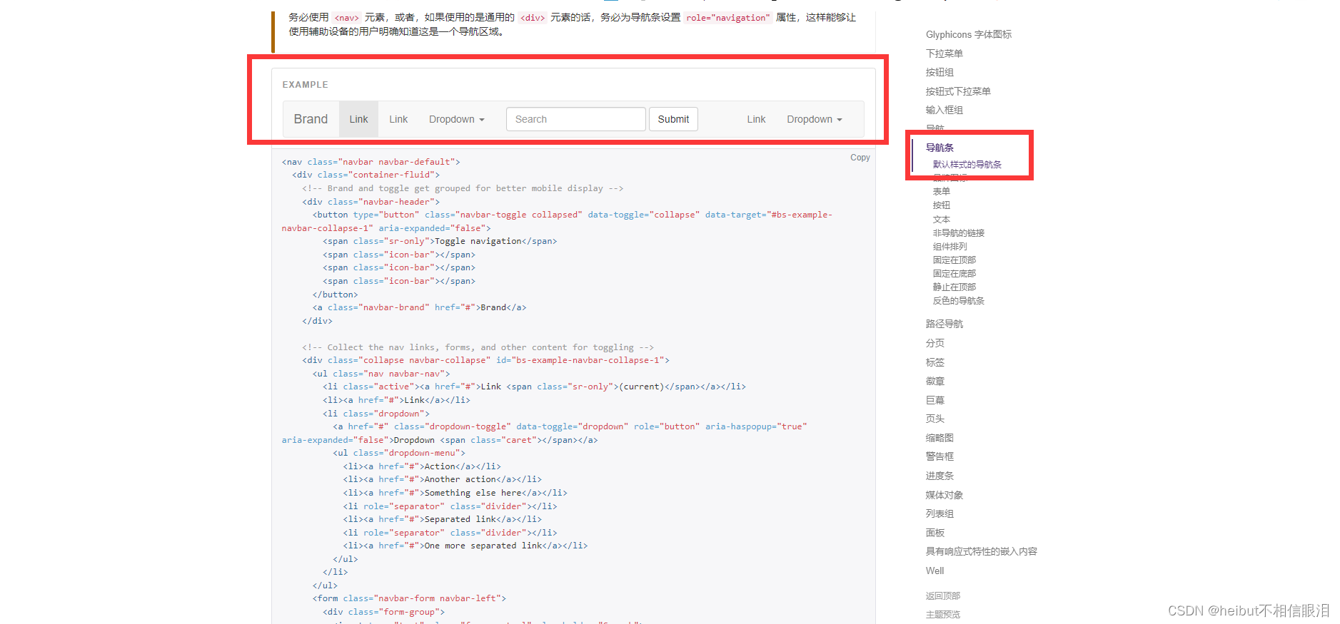Open 静止在顶部 sub-item
1340x624 pixels.
point(954,287)
